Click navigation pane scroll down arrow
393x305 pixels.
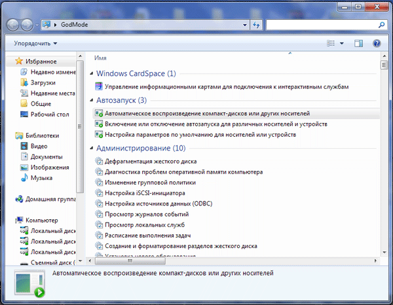click(80, 261)
